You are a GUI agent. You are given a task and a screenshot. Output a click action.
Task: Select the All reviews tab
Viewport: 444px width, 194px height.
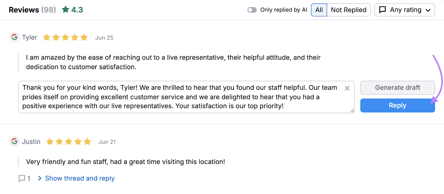319,10
